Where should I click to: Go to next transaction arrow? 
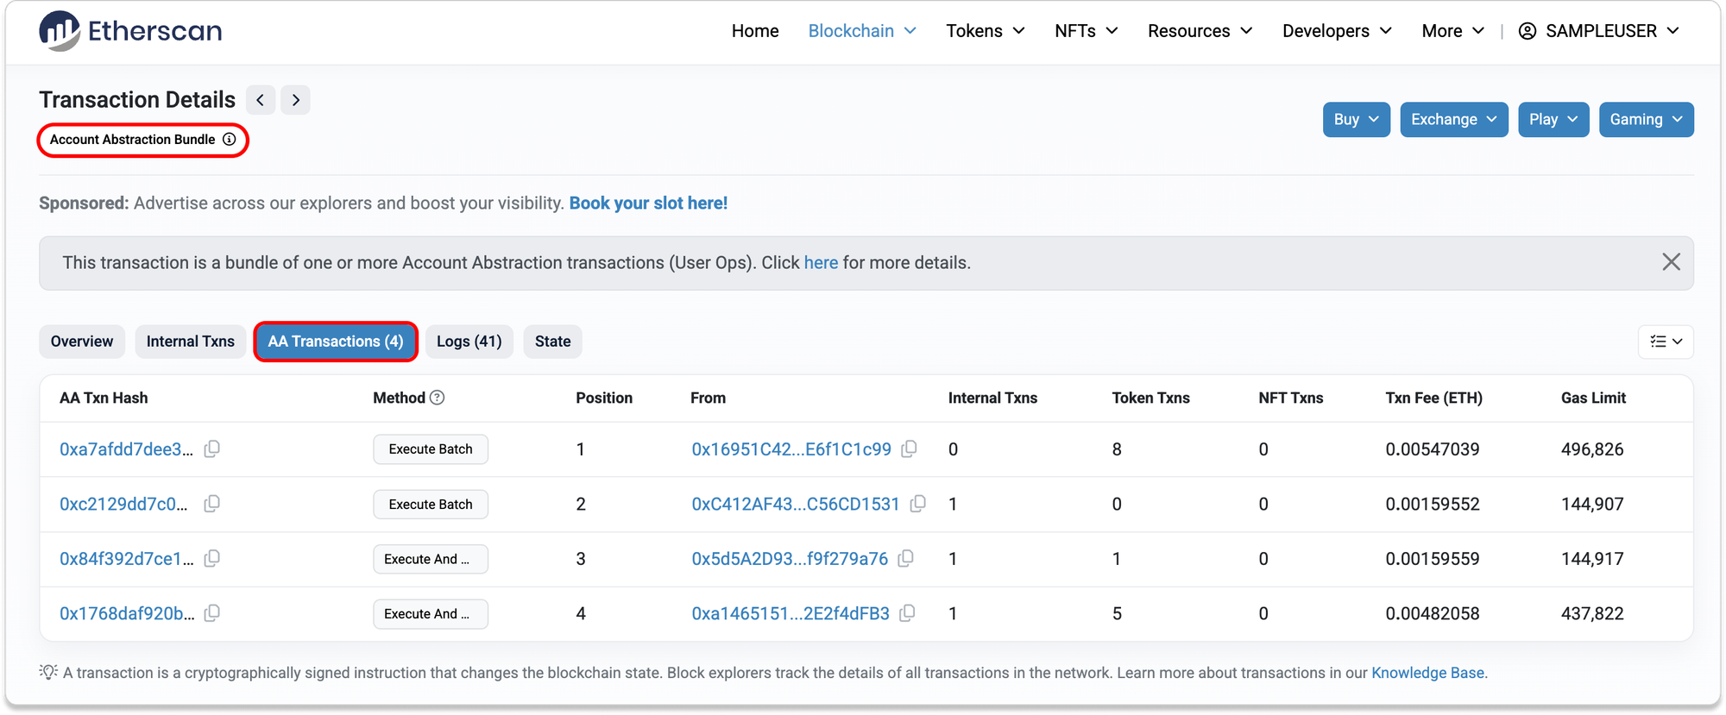[x=295, y=100]
